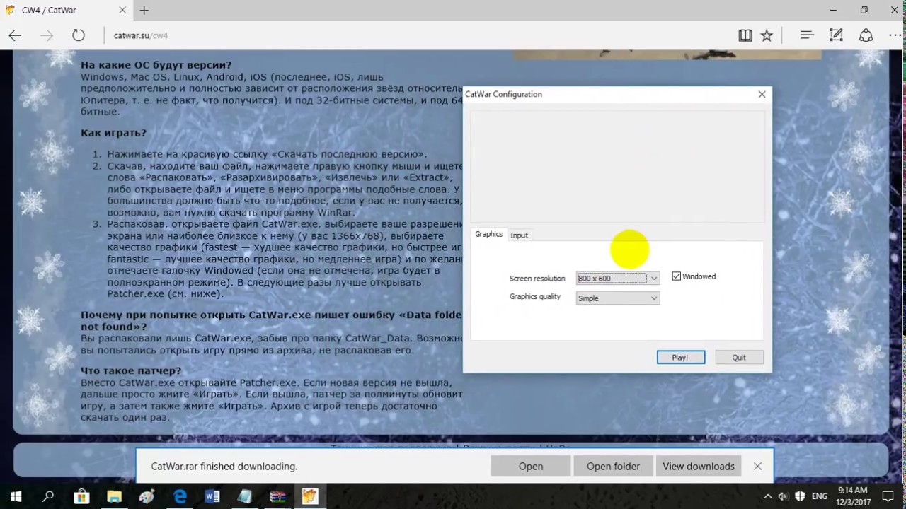
Task: Switch to Microsoft Edge on the taskbar
Action: (180, 497)
